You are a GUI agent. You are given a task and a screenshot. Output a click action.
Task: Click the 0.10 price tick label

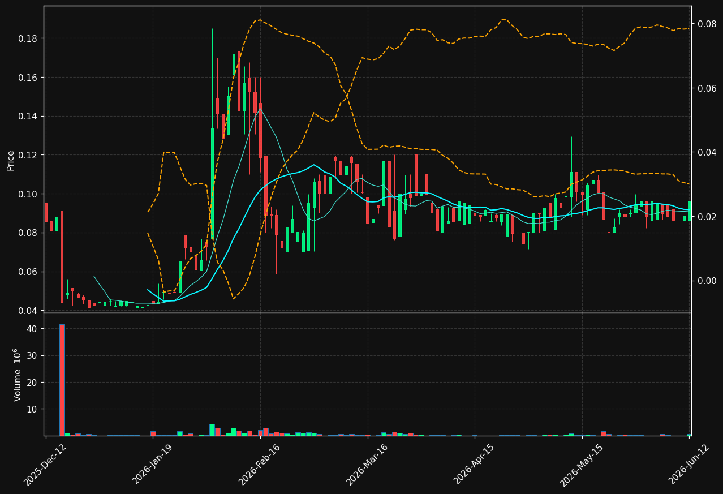tap(28, 194)
